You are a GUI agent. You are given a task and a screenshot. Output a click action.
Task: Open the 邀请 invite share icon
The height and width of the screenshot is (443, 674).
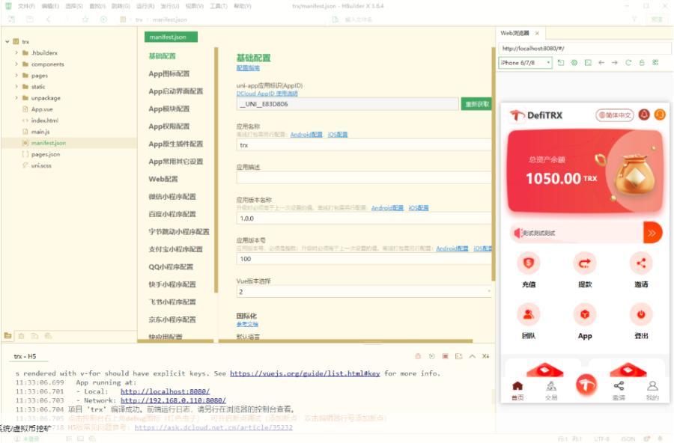(640, 264)
